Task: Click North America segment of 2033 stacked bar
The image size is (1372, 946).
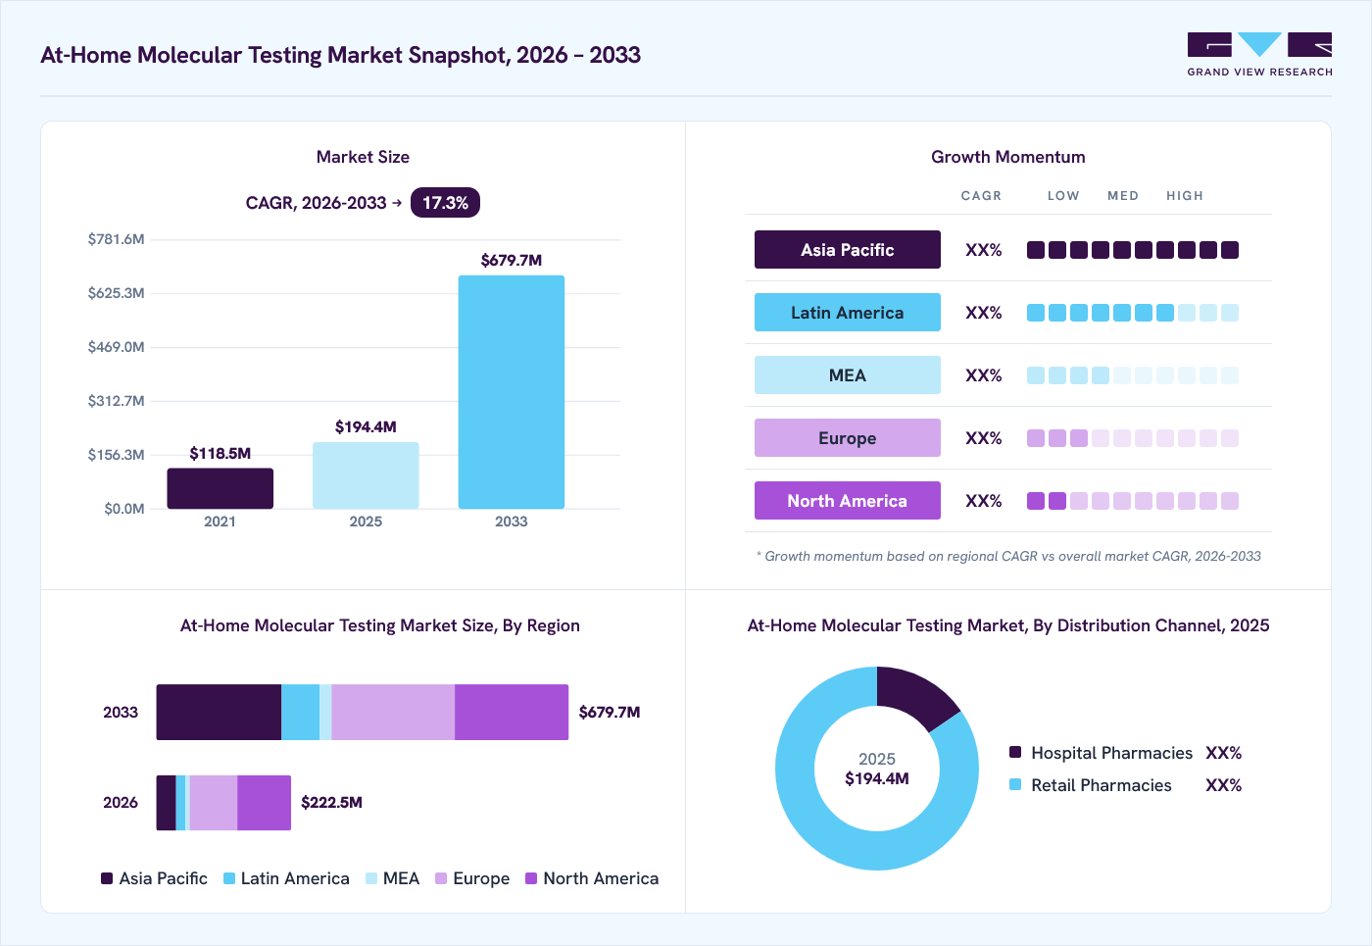Action: coord(512,712)
